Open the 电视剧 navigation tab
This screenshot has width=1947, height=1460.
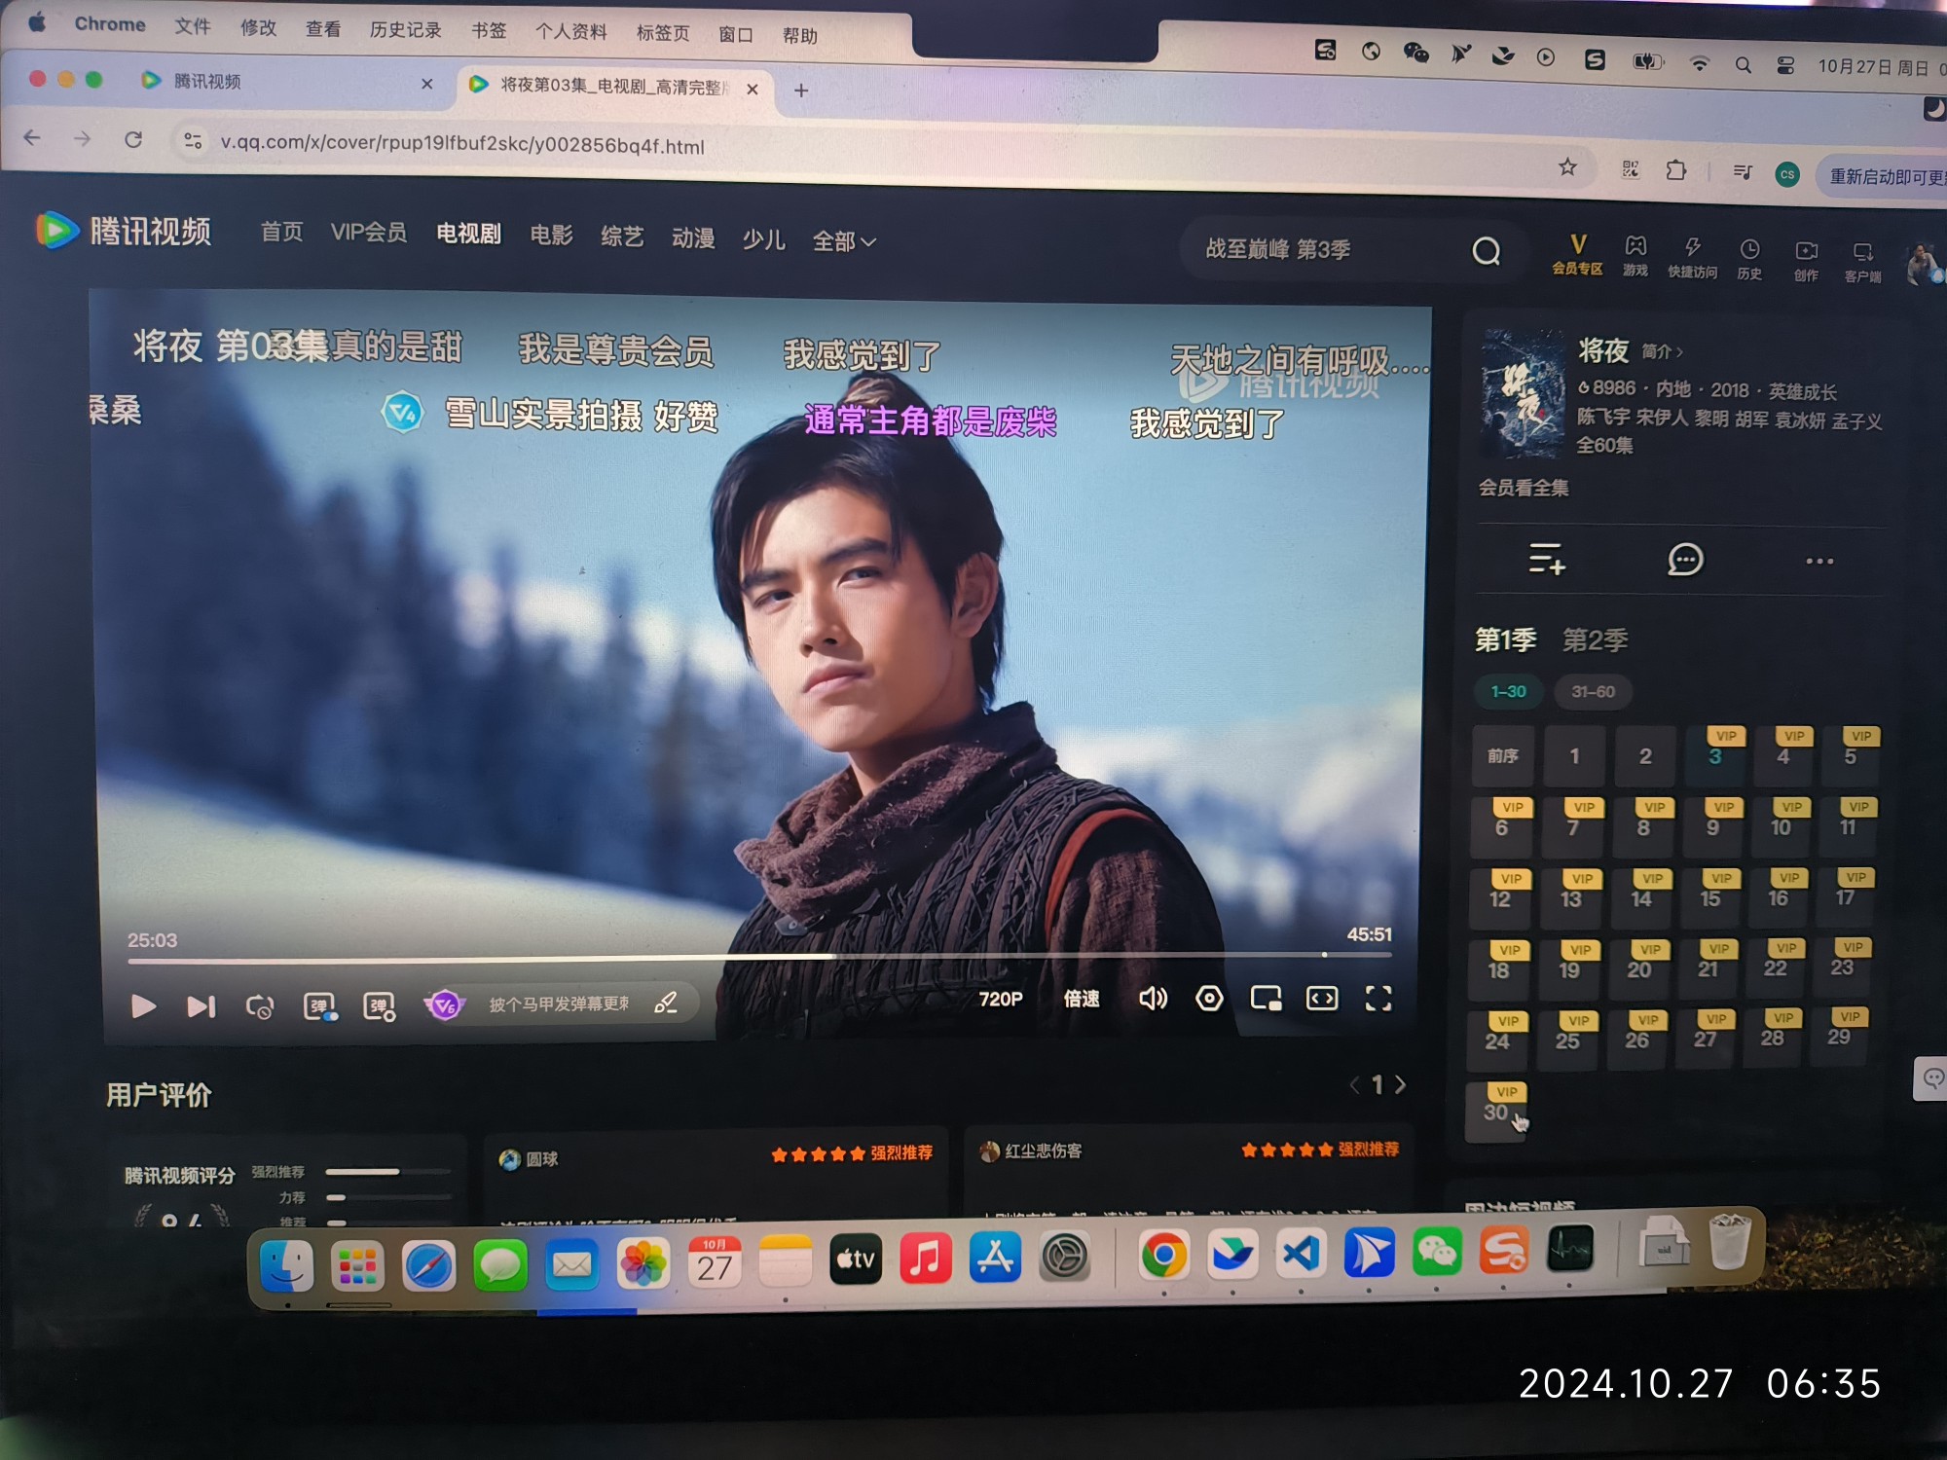(468, 234)
